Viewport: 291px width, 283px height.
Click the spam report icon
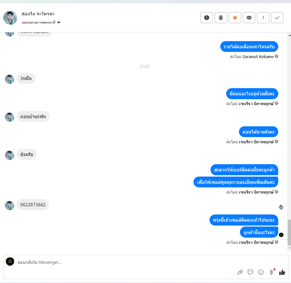coord(206,18)
